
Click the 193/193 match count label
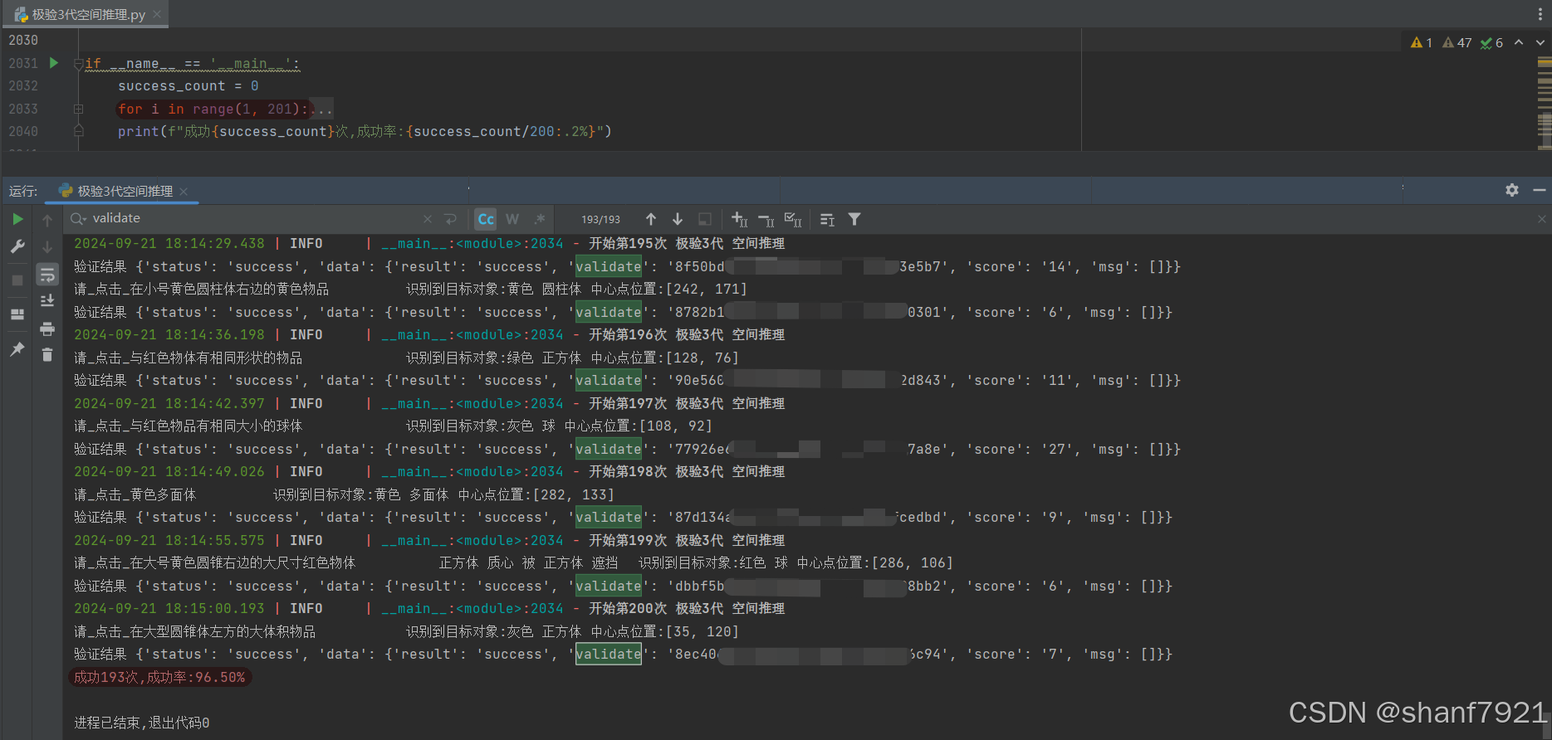[600, 219]
